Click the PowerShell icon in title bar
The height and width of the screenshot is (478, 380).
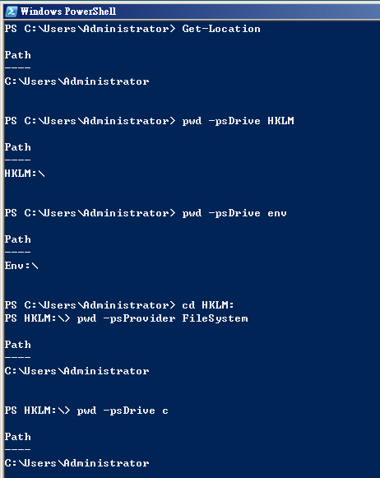(12, 12)
